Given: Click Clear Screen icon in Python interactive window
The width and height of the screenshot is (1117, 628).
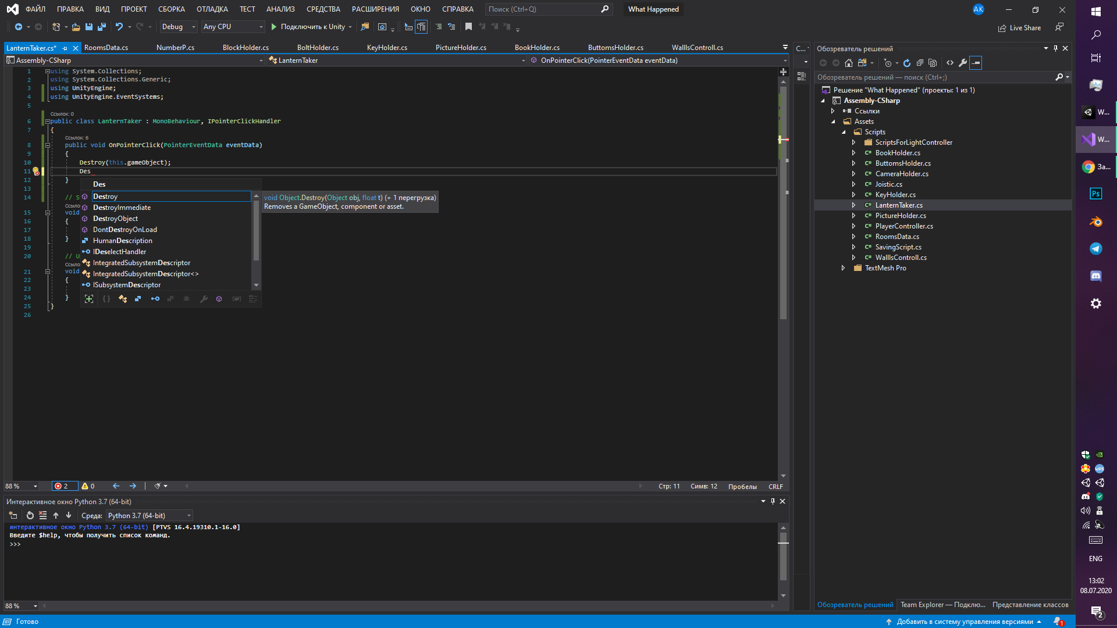Looking at the screenshot, I should click(43, 515).
